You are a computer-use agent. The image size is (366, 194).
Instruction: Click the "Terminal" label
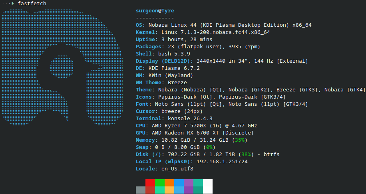[149, 119]
